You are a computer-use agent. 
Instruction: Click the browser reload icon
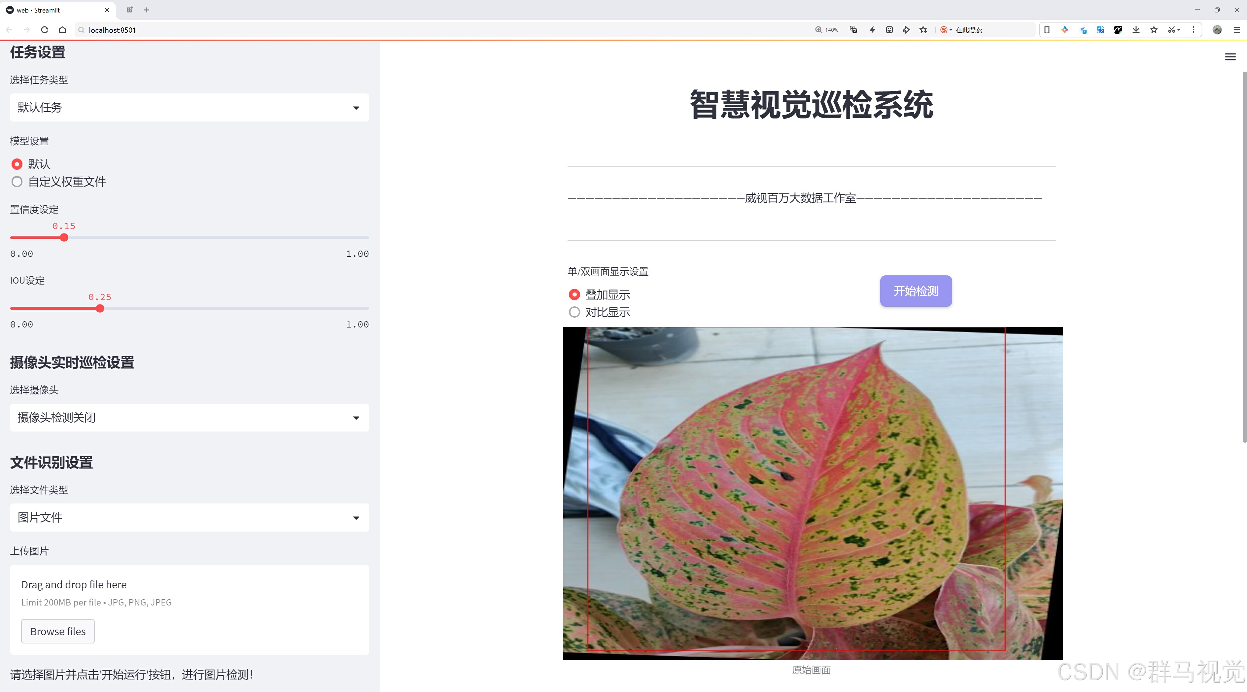(x=45, y=30)
